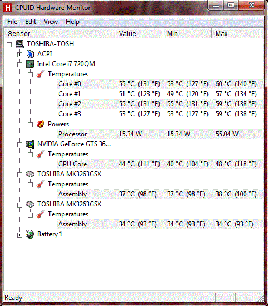Viewport: 268px width, 306px height.
Task: Click the ACPI blue chip icon
Action: point(30,54)
